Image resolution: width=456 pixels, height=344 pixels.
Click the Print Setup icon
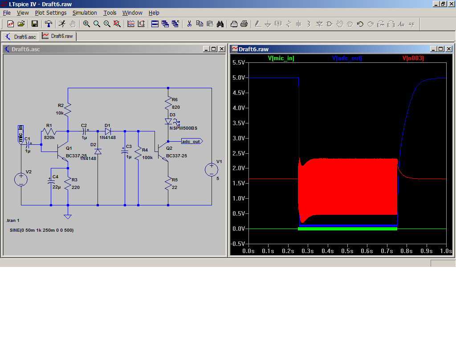[234, 24]
